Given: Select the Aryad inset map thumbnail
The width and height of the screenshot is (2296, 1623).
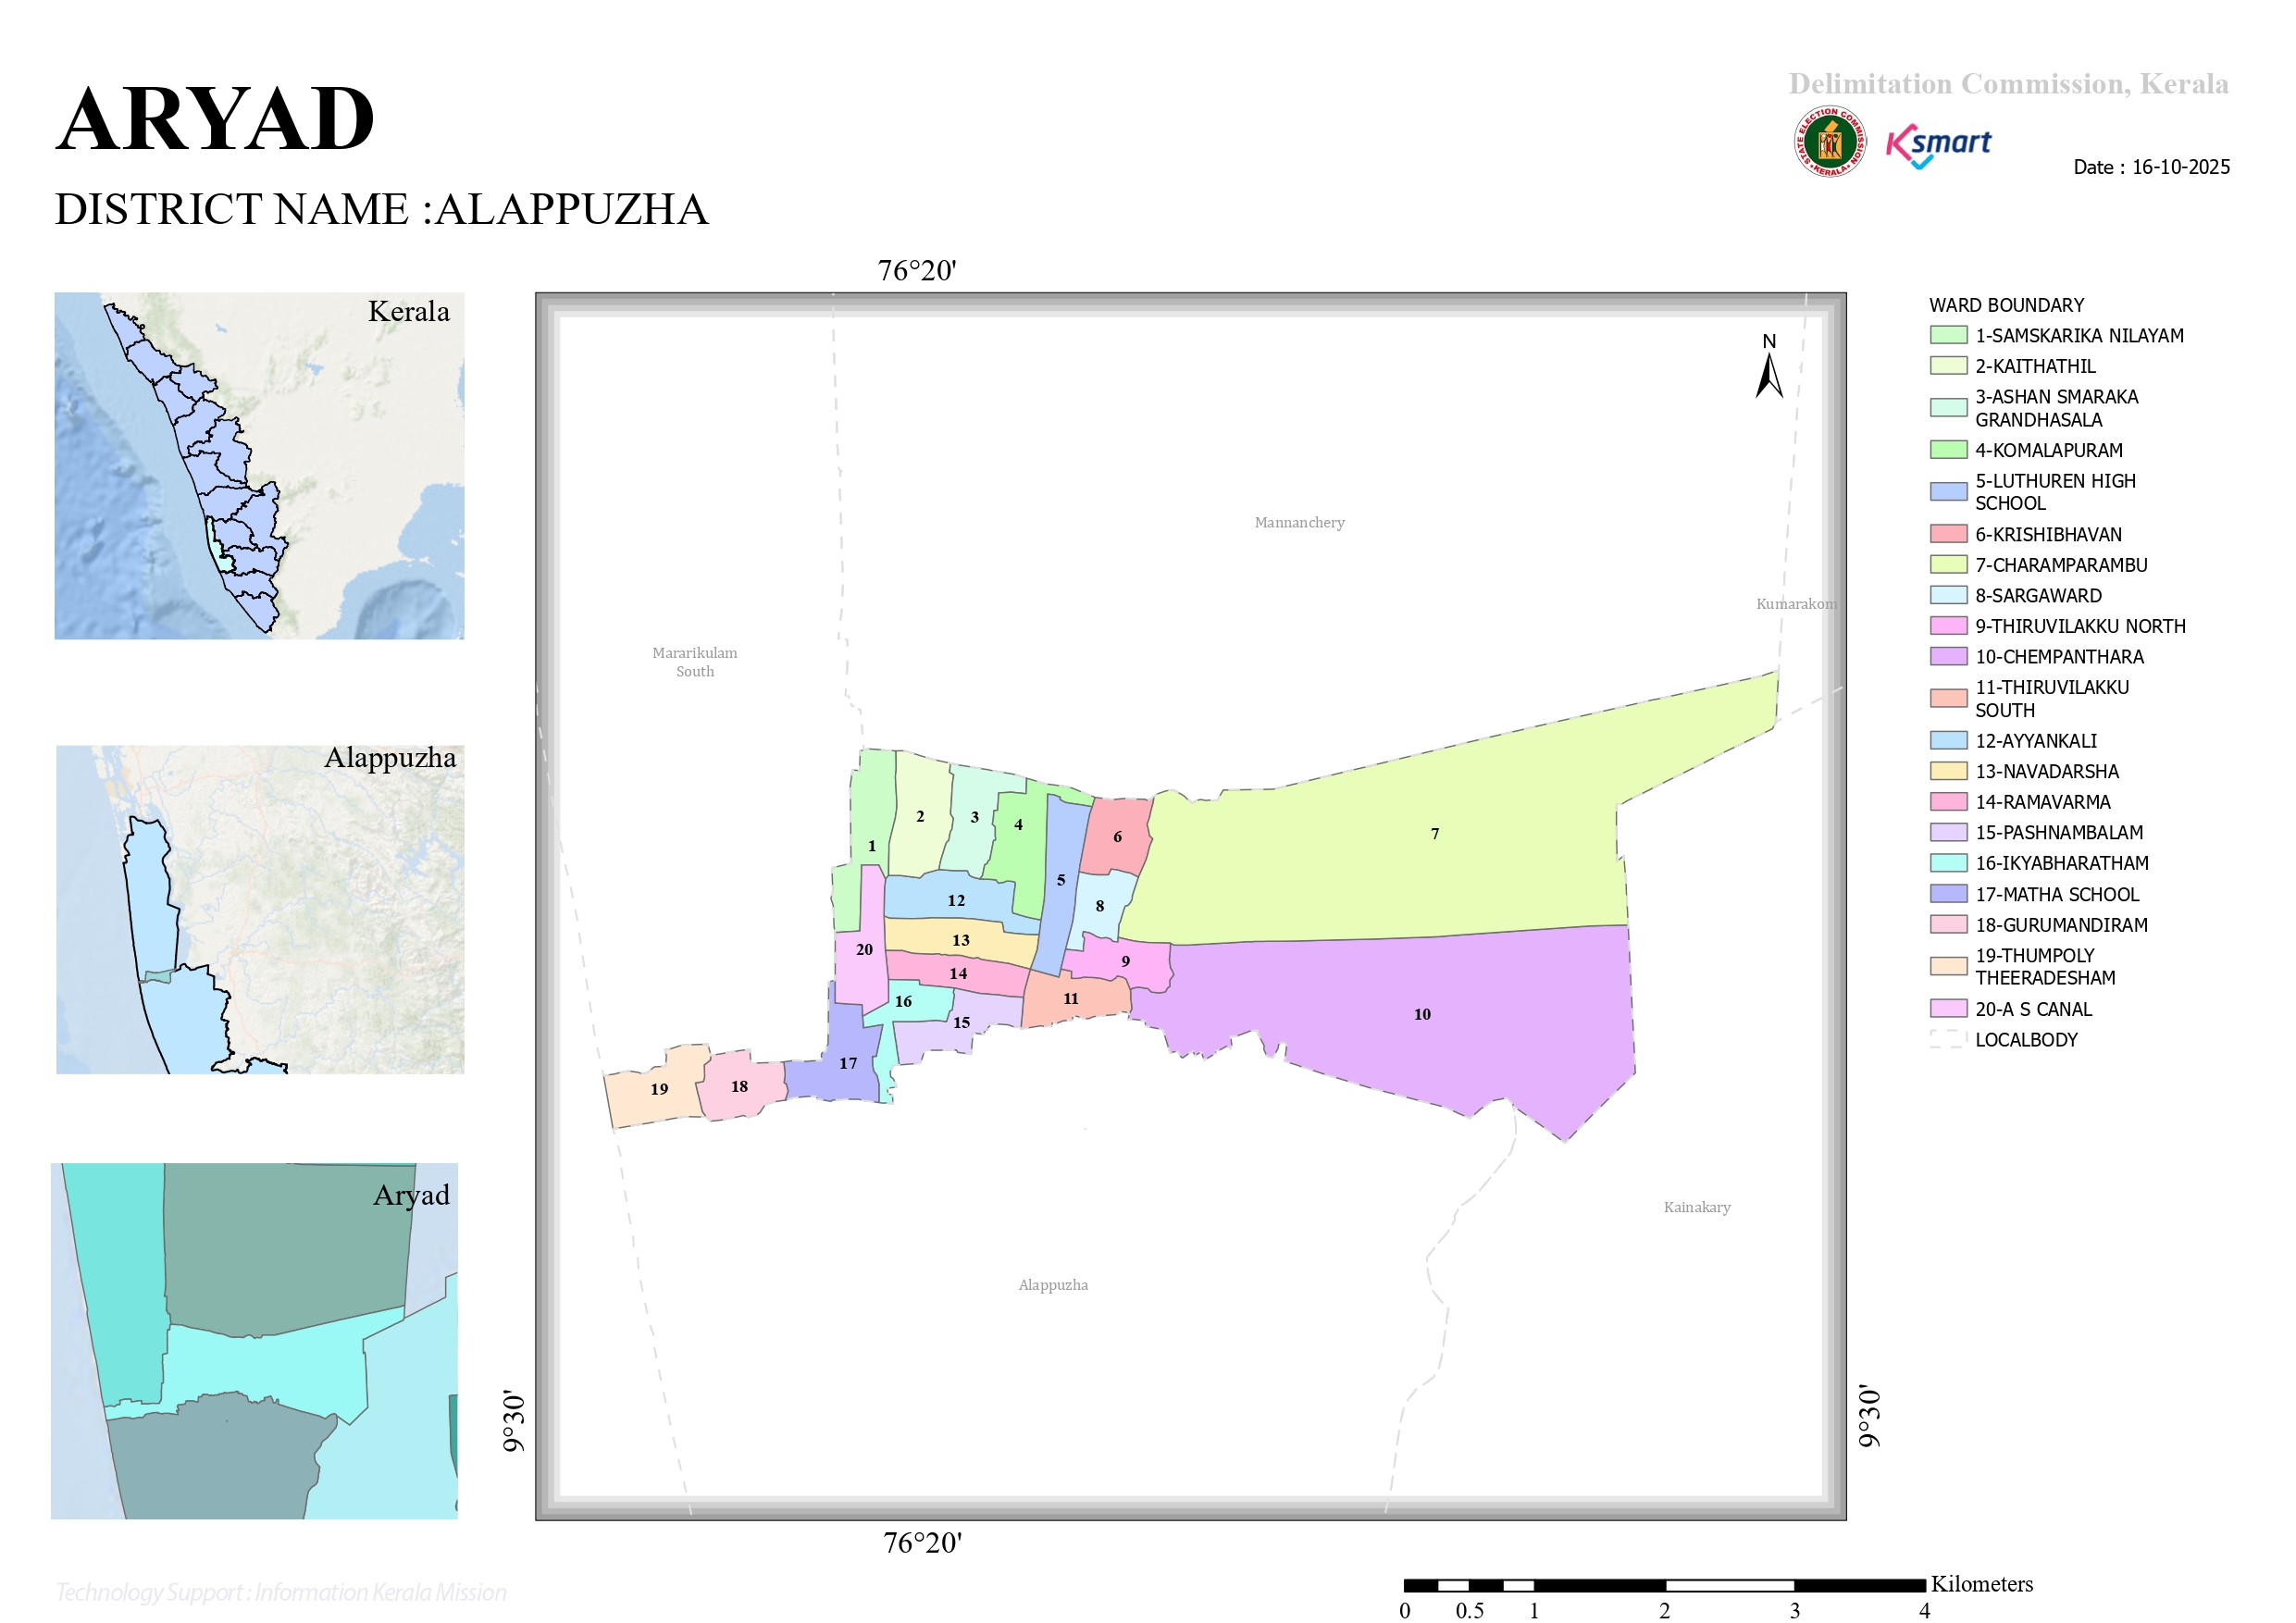Looking at the screenshot, I should point(254,1341).
